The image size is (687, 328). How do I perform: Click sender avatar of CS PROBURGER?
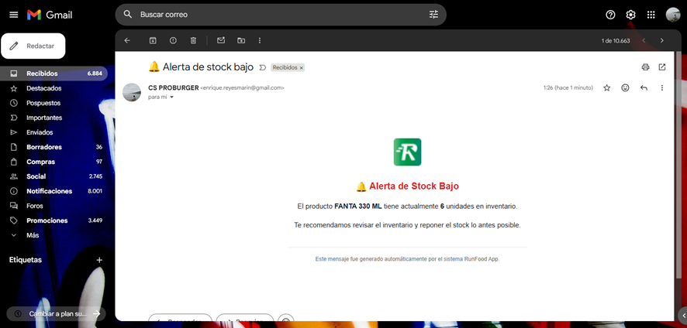pos(132,92)
